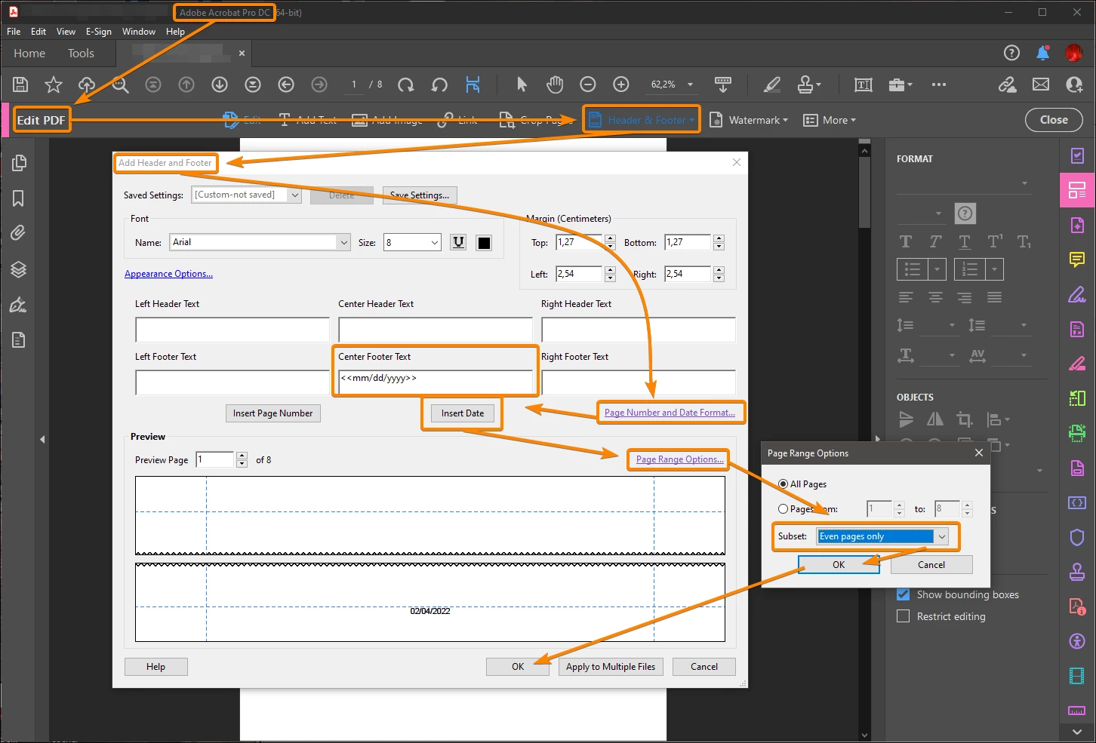Click Cancel in Add Header and Footer dialog
This screenshot has width=1096, height=743.
[704, 667]
